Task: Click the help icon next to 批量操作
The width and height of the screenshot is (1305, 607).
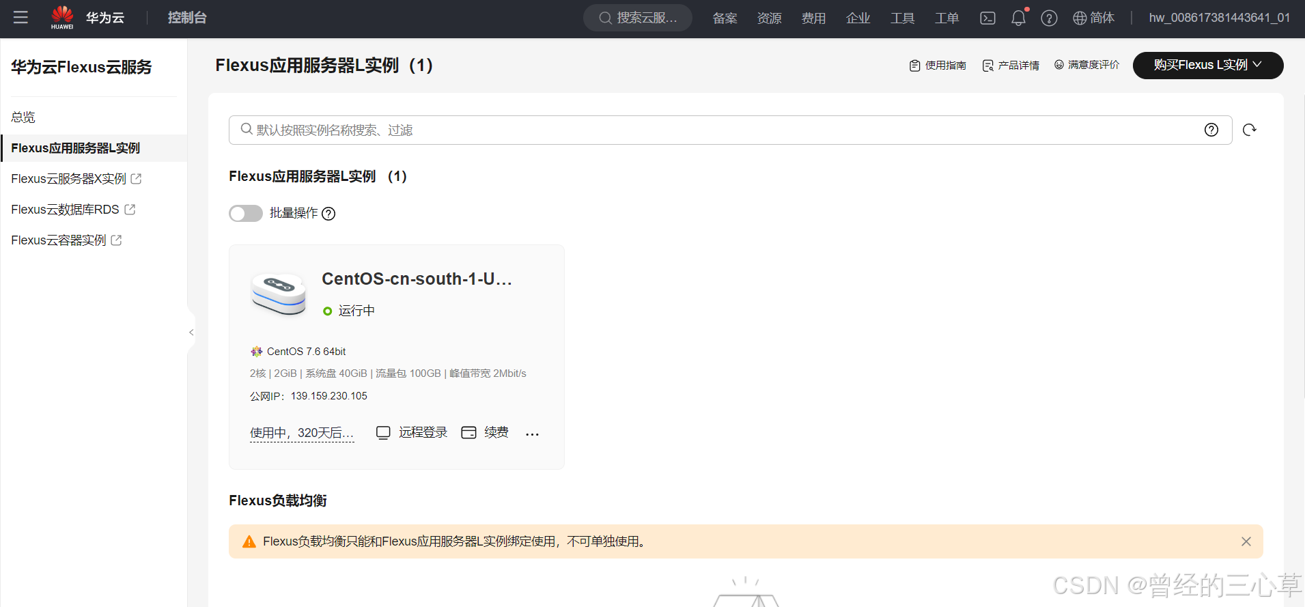Action: coord(328,214)
